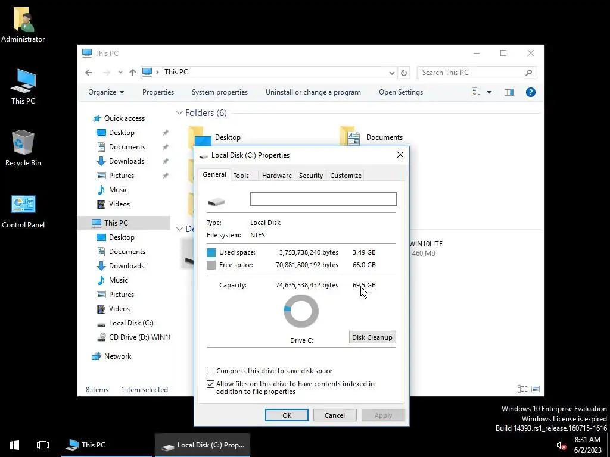Select the General tab

(214, 174)
